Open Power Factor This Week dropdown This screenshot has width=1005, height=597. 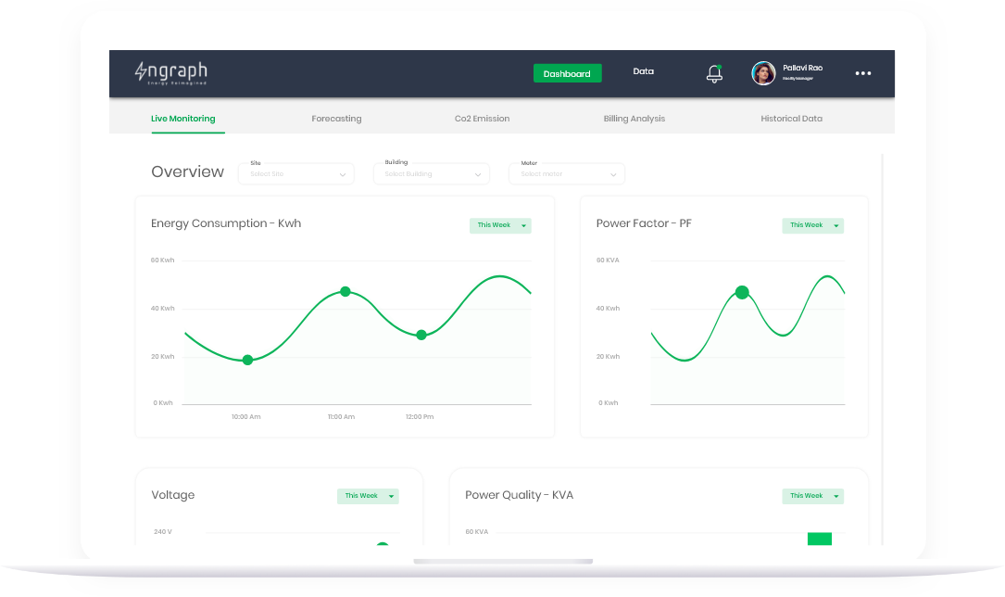coord(812,225)
